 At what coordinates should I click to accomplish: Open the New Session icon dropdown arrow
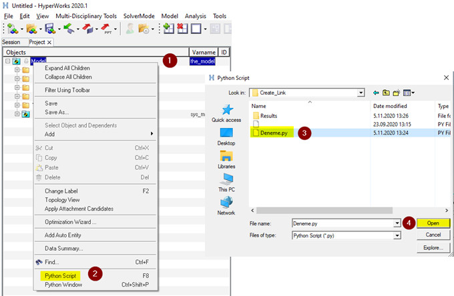point(22,29)
